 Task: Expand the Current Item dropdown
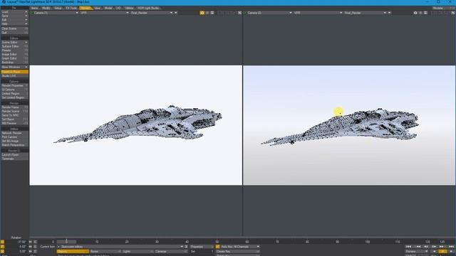click(120, 247)
